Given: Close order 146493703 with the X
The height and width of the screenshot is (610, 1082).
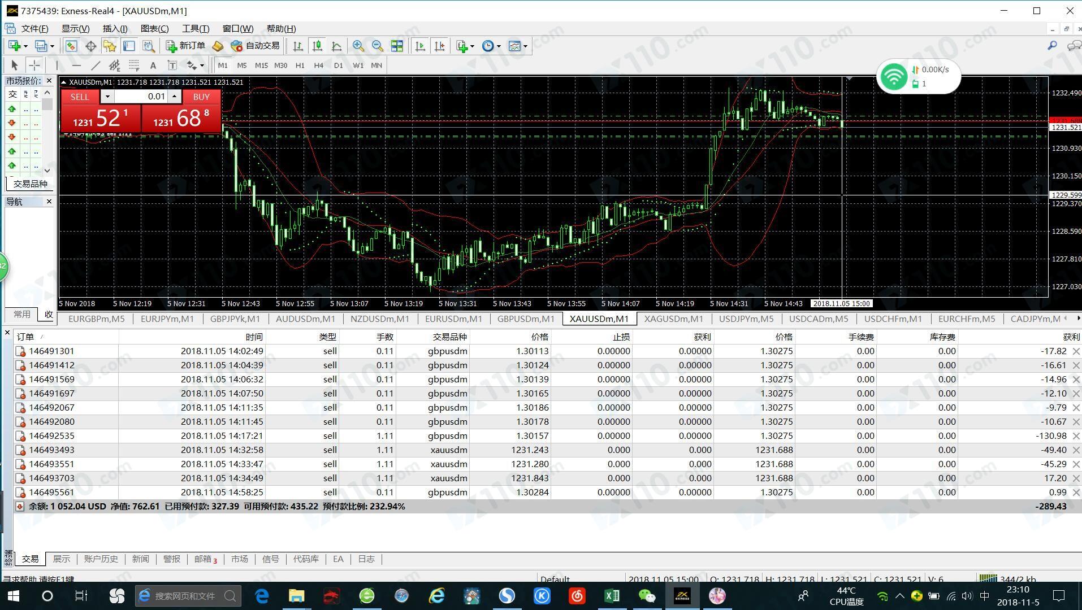Looking at the screenshot, I should [x=1076, y=478].
